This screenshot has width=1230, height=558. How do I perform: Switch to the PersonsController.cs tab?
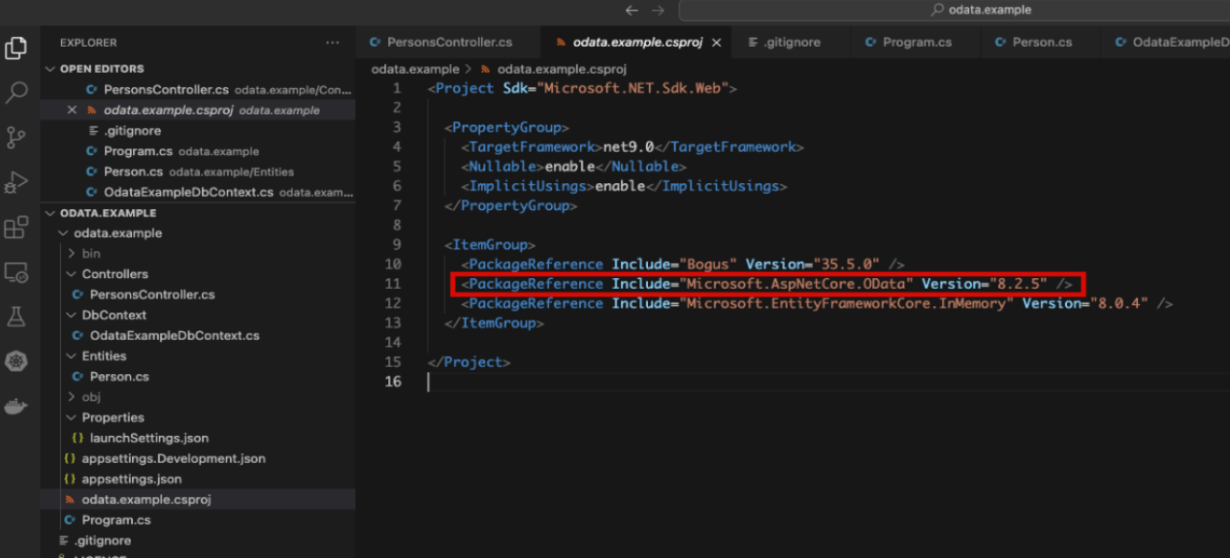coord(448,43)
